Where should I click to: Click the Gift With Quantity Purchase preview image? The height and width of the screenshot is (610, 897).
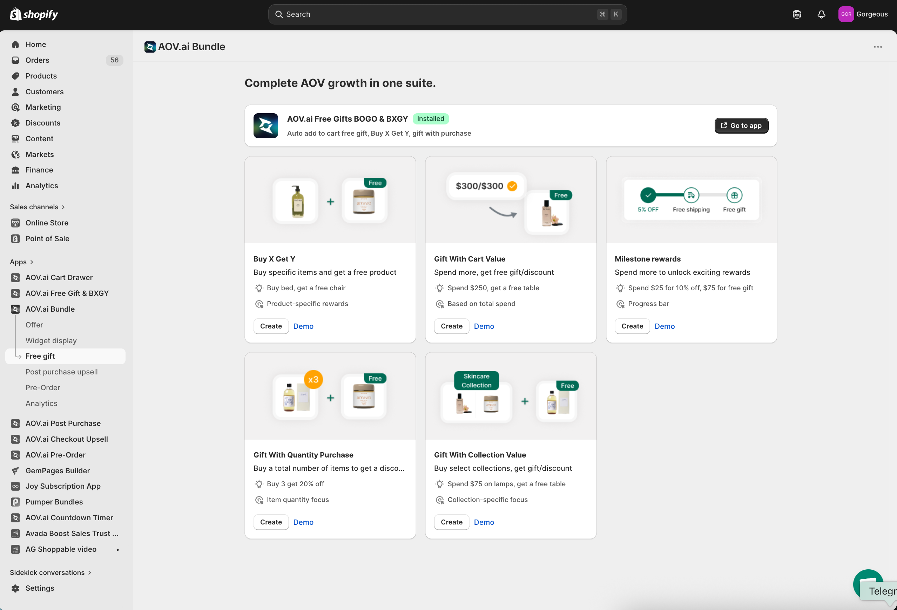pos(330,396)
